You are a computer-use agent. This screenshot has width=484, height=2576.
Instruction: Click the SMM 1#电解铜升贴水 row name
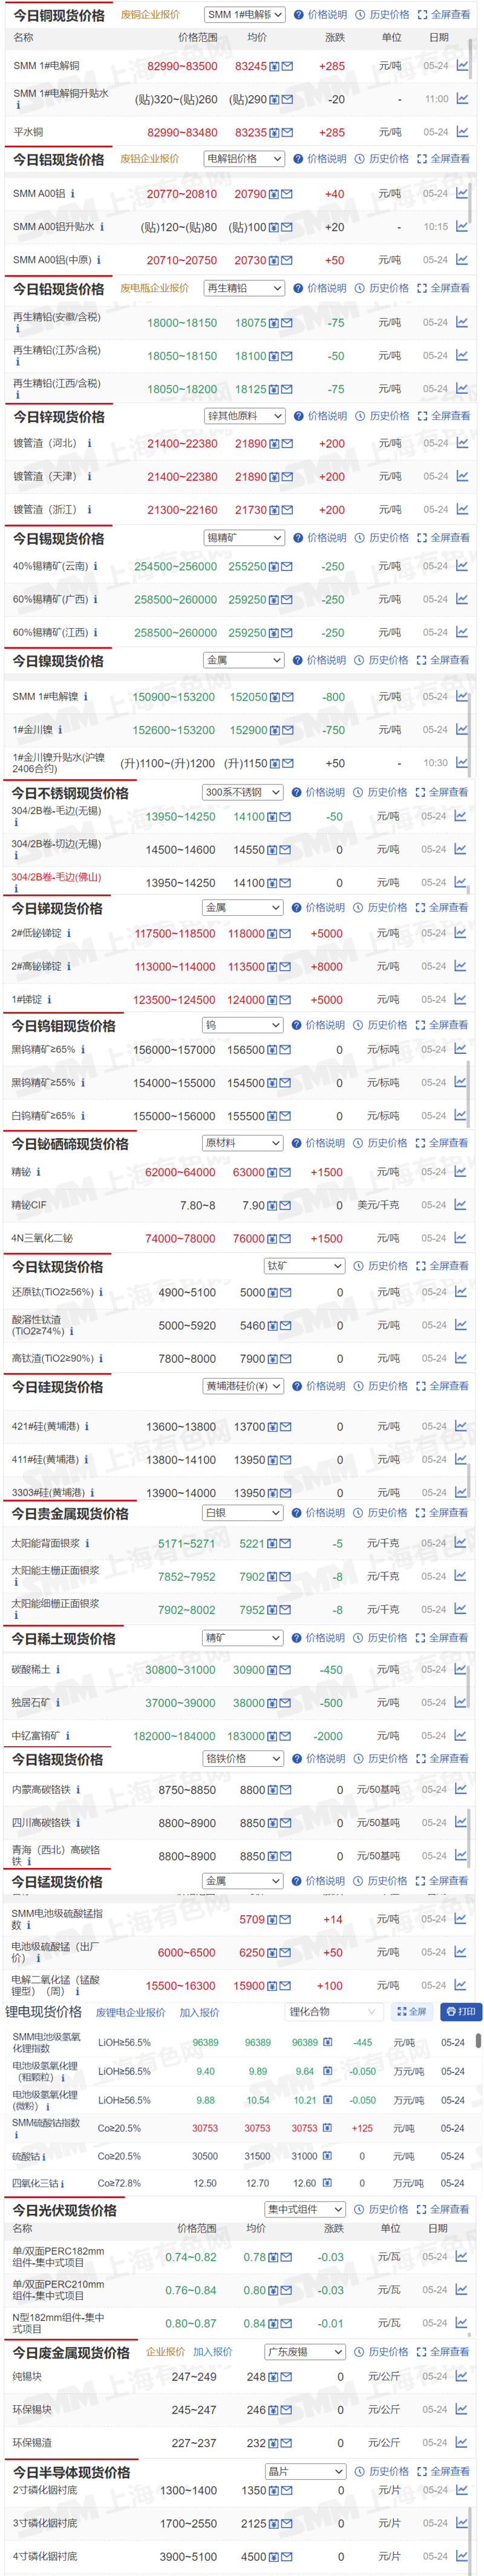[61, 93]
